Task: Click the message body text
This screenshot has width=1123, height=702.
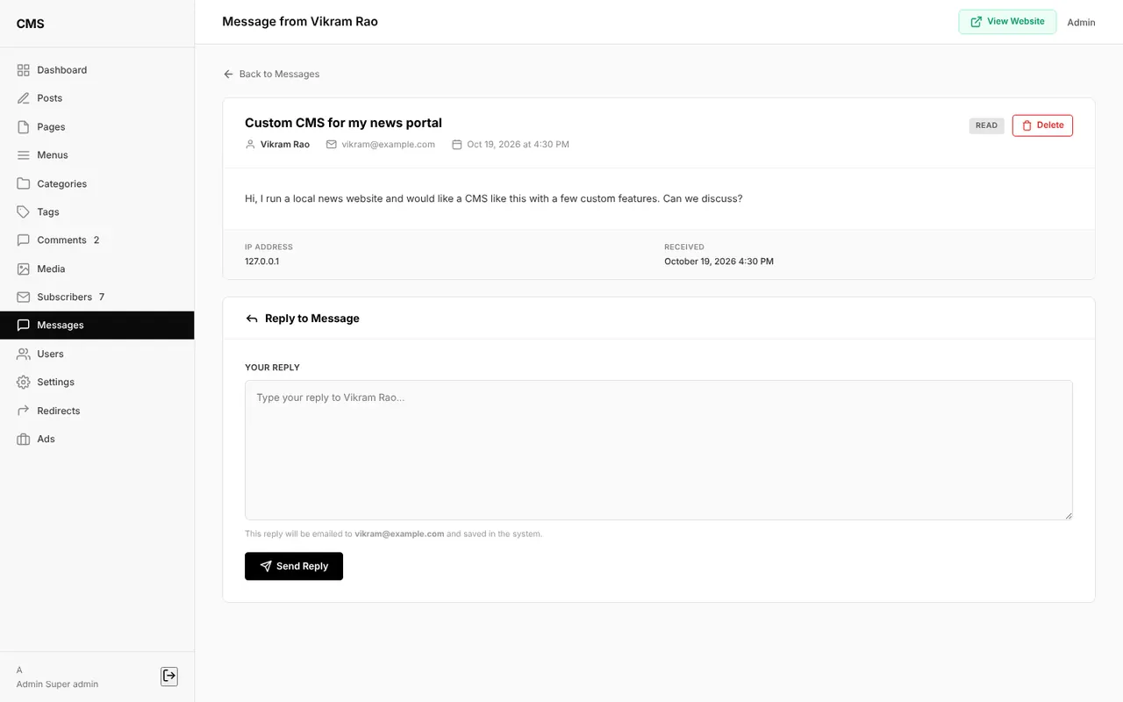Action: click(x=494, y=199)
